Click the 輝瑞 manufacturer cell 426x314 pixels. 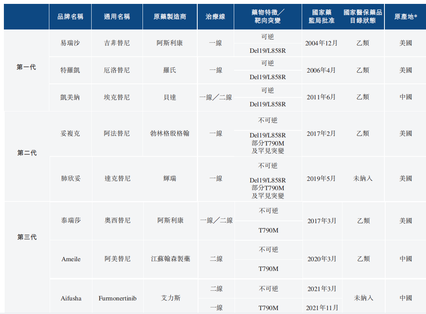click(x=170, y=179)
